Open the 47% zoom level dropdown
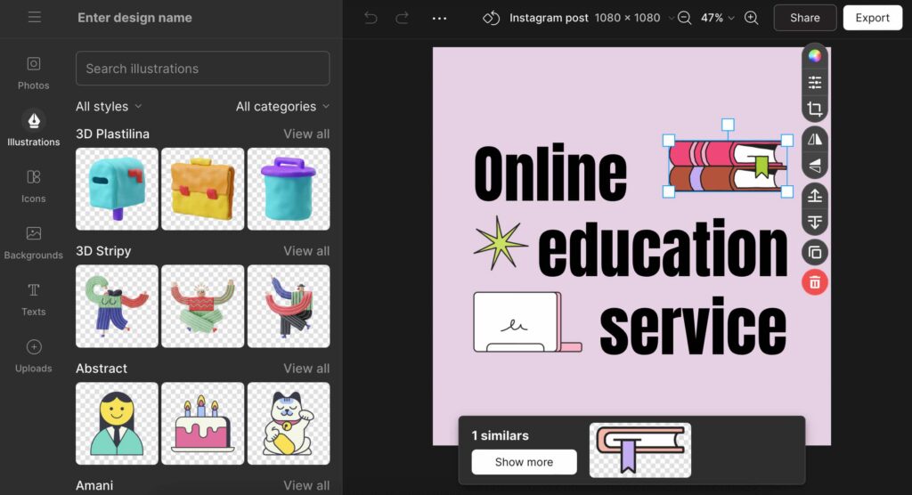This screenshot has height=495, width=912. (x=717, y=18)
